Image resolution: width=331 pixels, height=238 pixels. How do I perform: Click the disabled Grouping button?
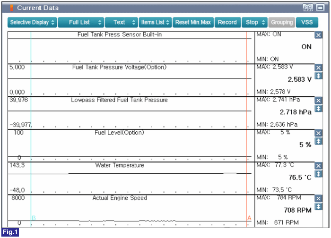[x=282, y=22]
